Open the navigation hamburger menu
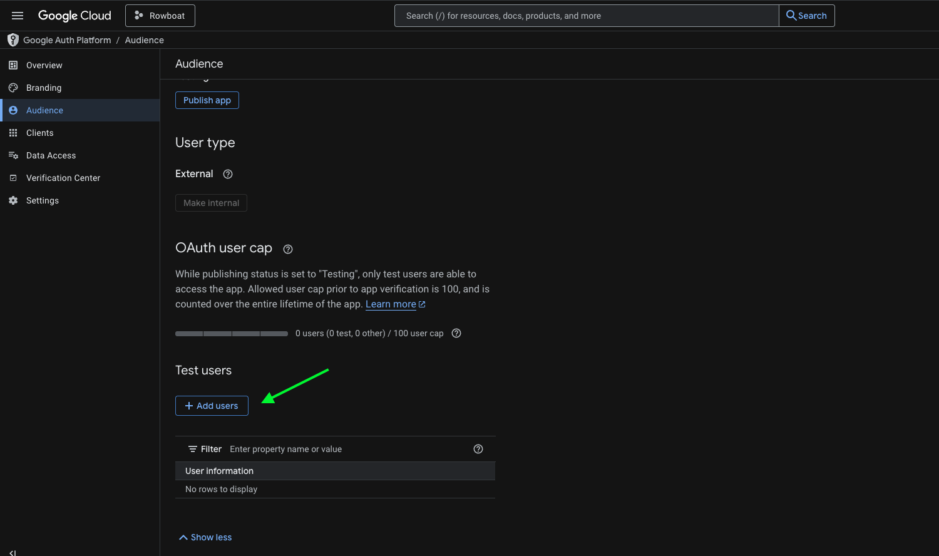Image resolution: width=939 pixels, height=556 pixels. (17, 15)
